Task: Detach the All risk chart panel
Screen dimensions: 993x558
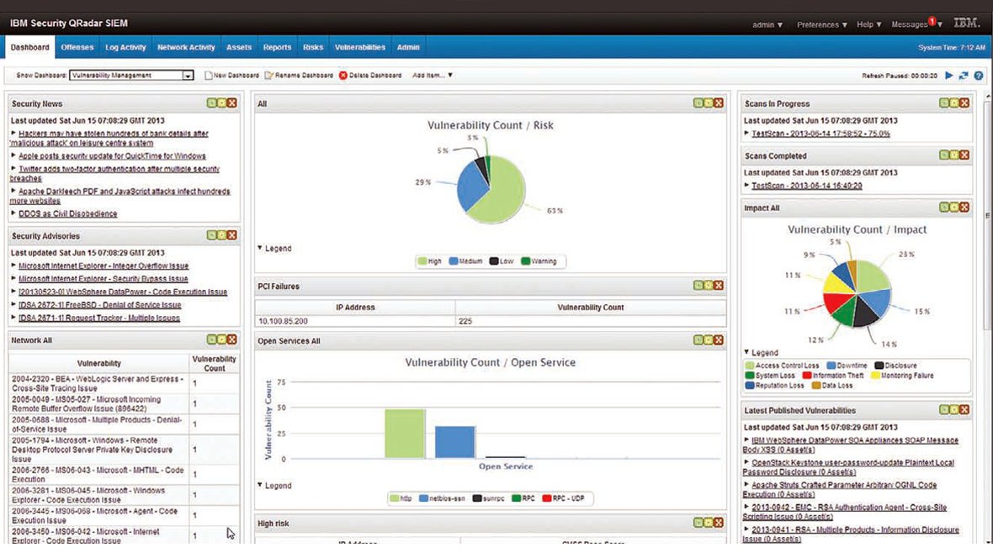Action: click(698, 103)
